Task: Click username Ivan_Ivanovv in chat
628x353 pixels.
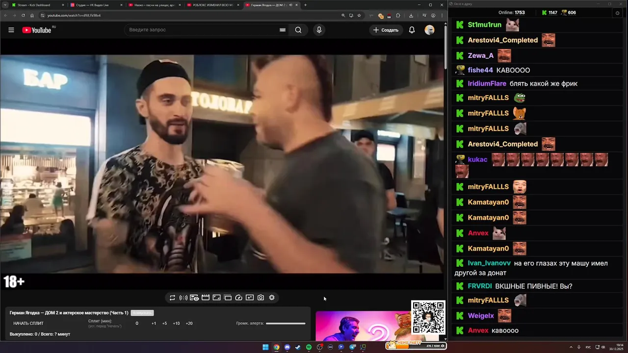Action: click(489, 263)
